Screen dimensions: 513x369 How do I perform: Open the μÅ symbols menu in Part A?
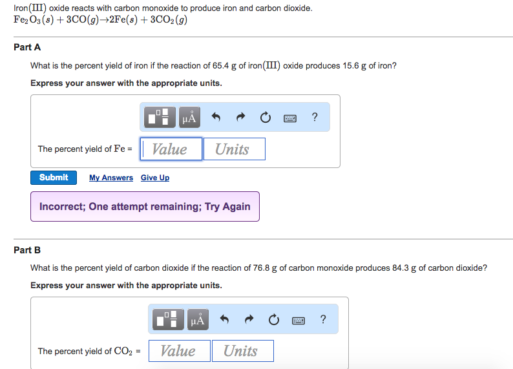(x=189, y=117)
